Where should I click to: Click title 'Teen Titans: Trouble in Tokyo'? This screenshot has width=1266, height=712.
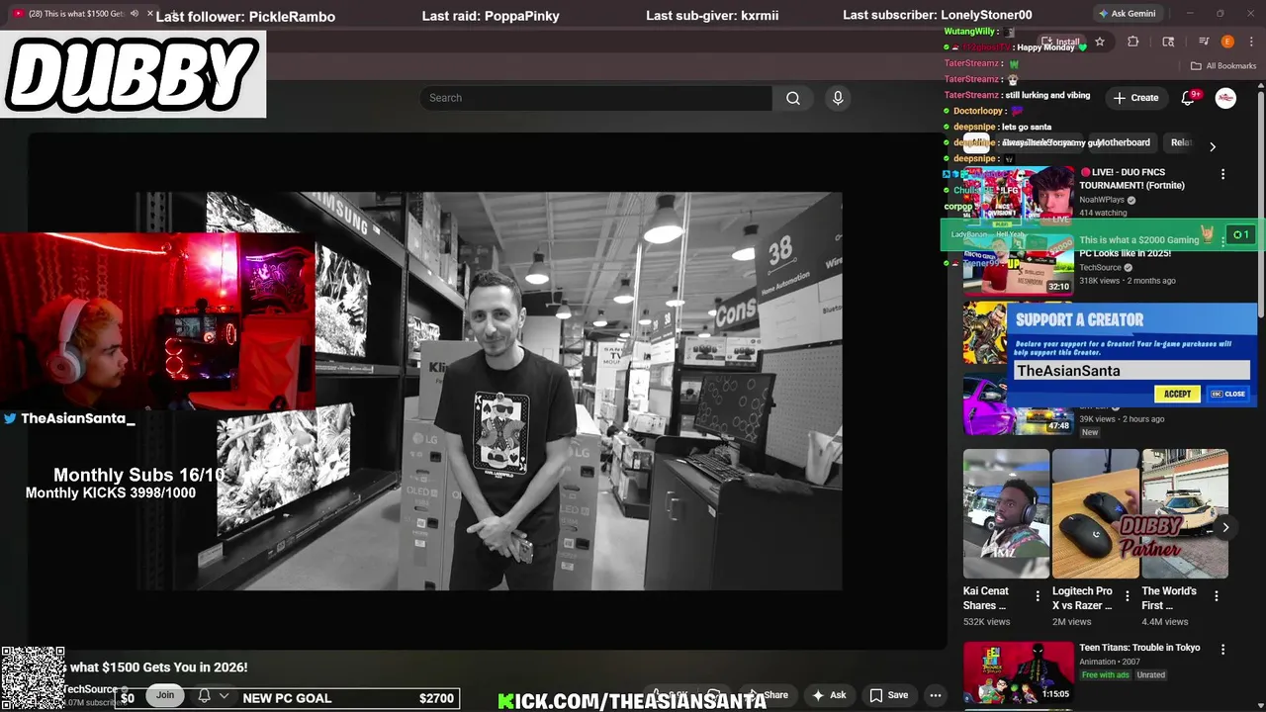point(1139,648)
